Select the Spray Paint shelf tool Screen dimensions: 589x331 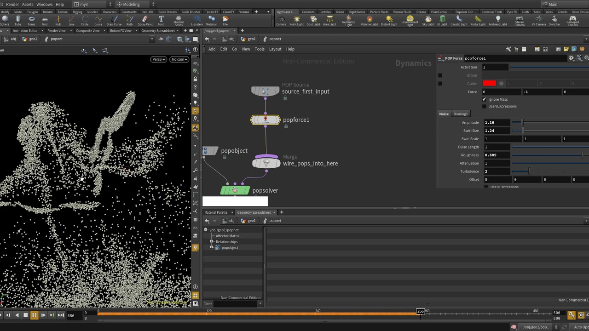[145, 21]
